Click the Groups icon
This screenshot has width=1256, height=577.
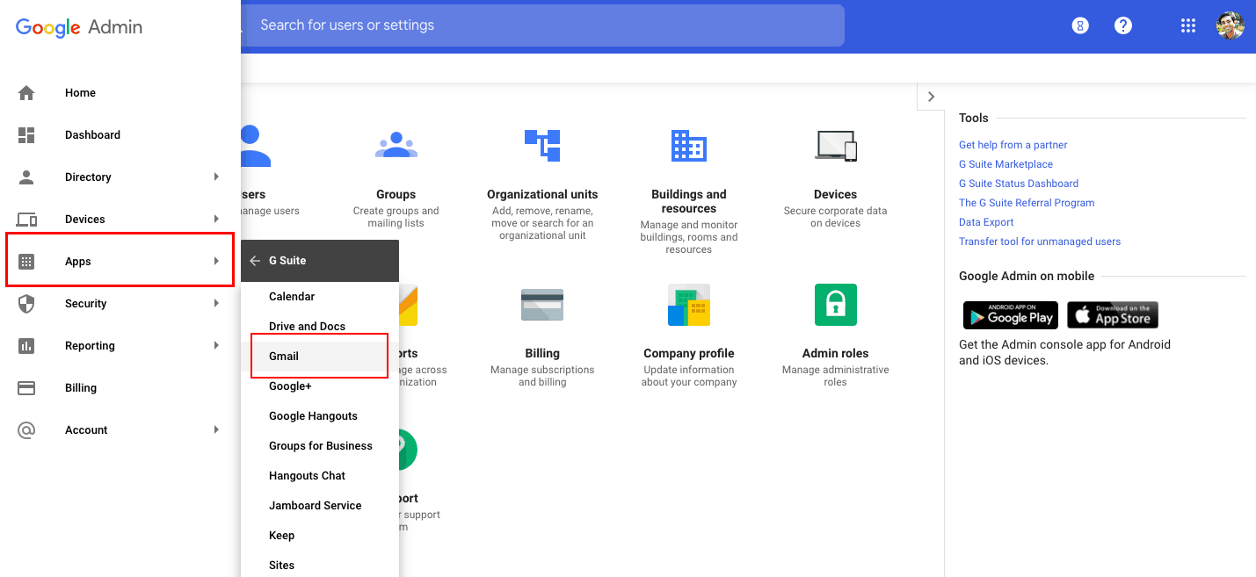(396, 145)
